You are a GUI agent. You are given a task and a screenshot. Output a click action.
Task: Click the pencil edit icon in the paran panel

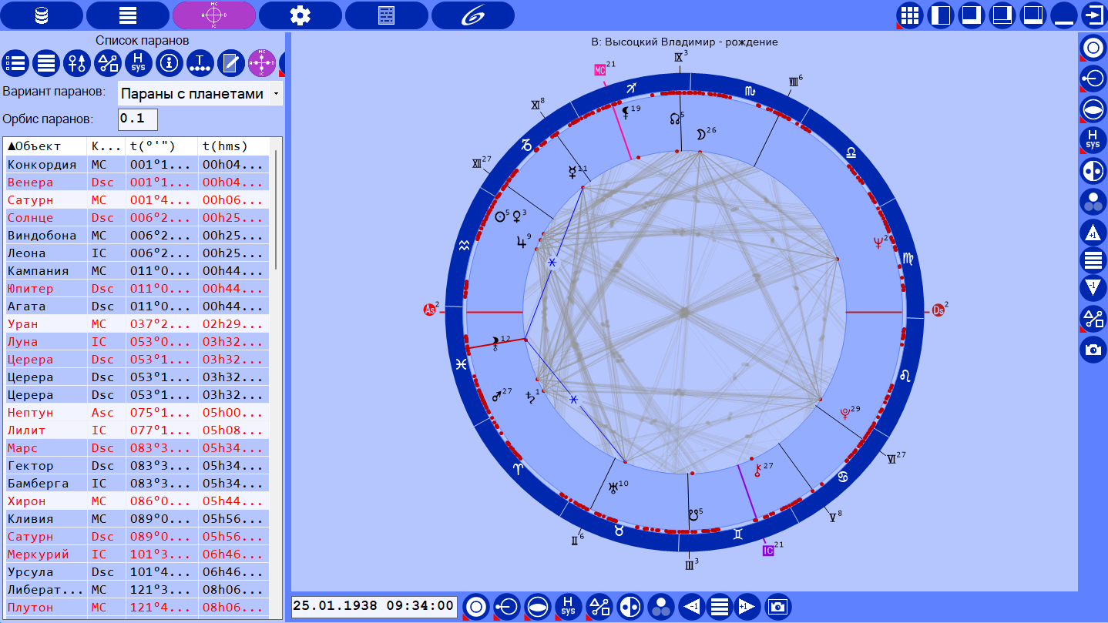coord(231,63)
